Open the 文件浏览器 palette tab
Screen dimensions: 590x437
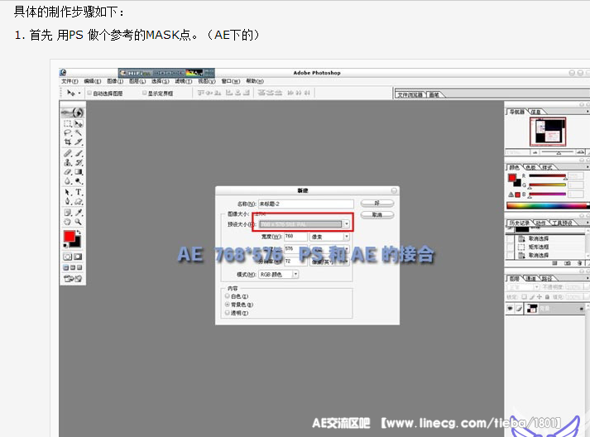coord(410,95)
